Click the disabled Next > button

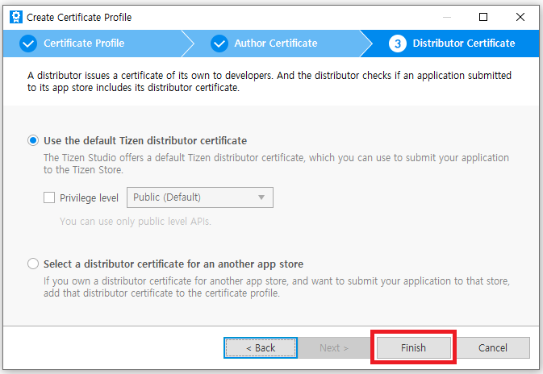pos(334,347)
